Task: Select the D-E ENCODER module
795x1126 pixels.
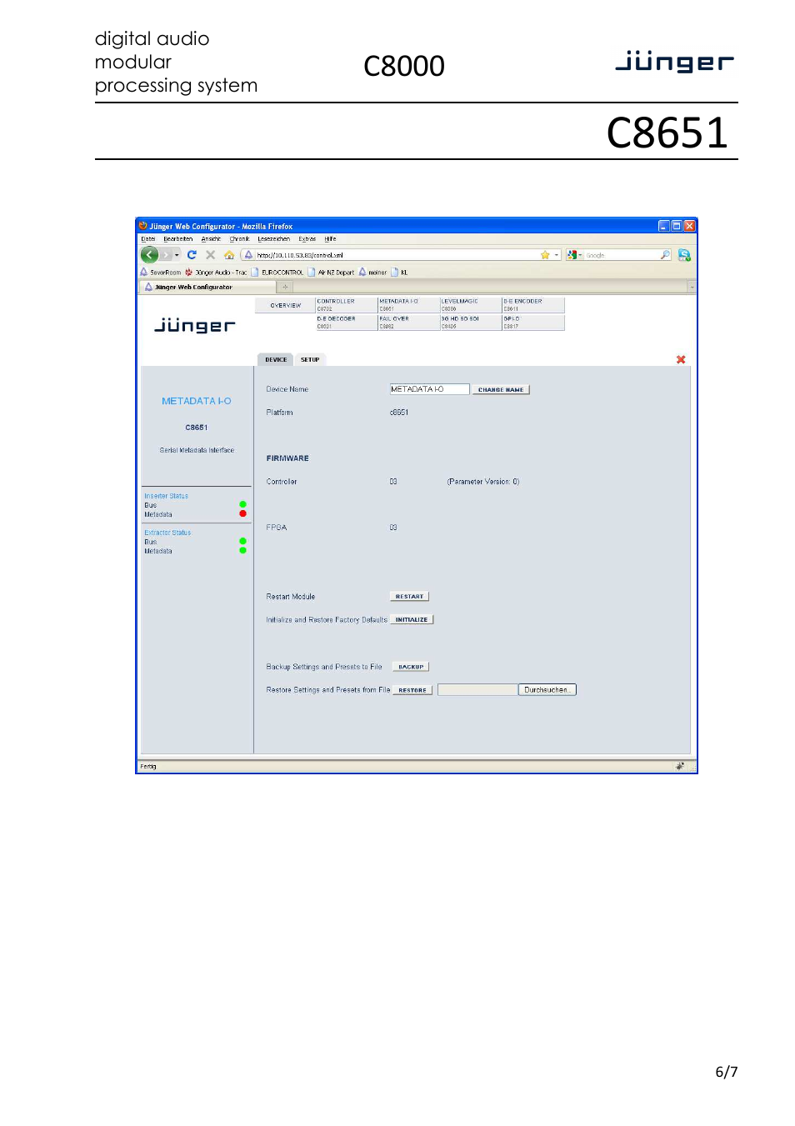Action: pyautogui.click(x=533, y=305)
